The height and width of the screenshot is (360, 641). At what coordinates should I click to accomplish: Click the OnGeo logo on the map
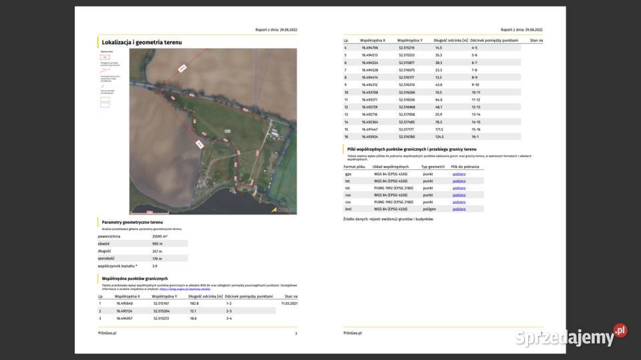283,209
